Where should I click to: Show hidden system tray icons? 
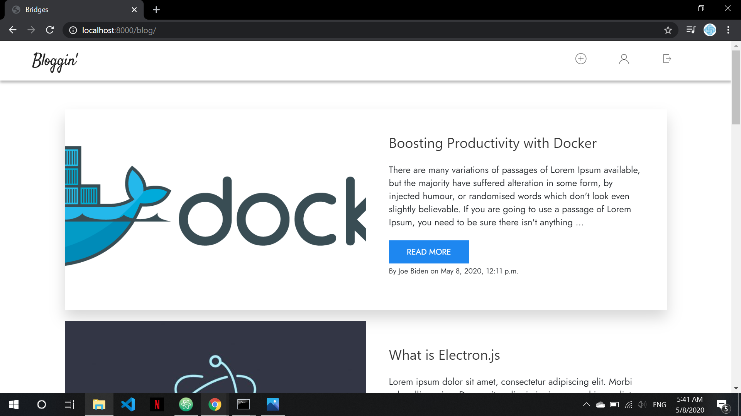[x=586, y=404]
